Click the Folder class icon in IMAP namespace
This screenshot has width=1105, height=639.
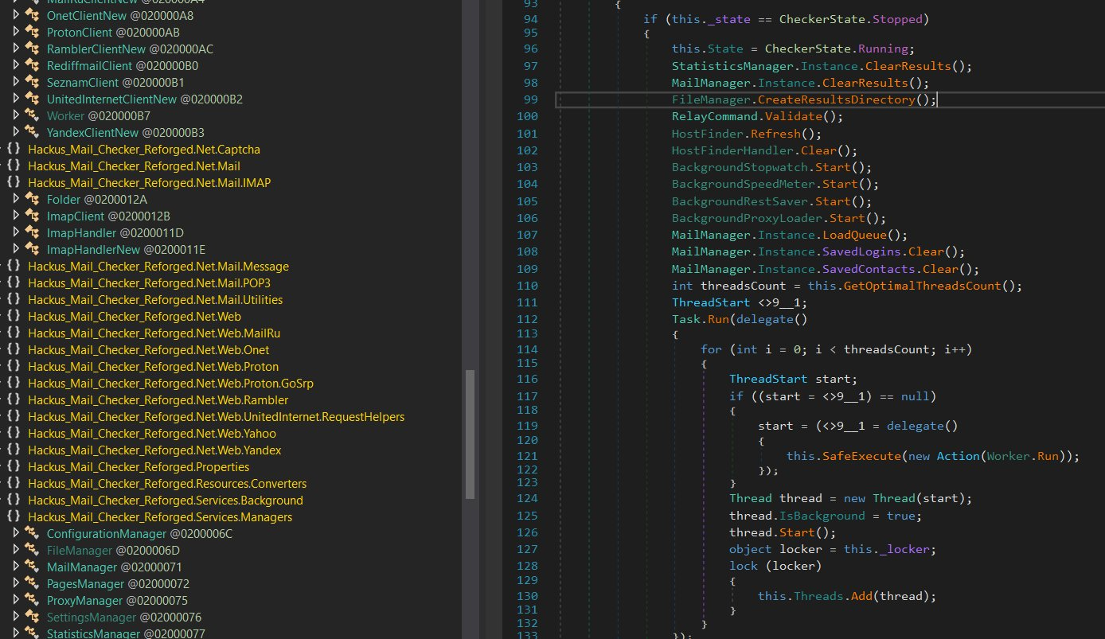(x=33, y=200)
